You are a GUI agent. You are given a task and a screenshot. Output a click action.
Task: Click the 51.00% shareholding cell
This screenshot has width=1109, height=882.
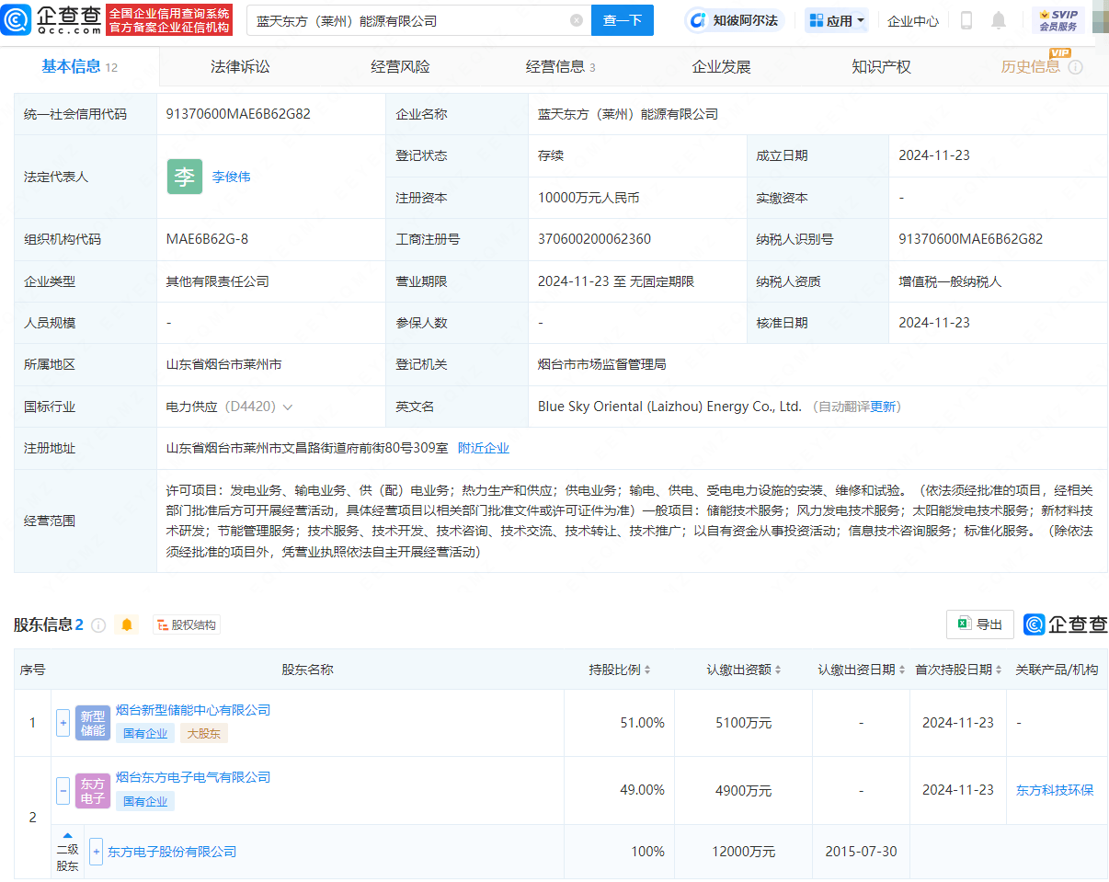(642, 723)
